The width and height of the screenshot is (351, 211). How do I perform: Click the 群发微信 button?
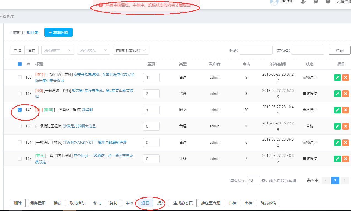tap(268, 203)
